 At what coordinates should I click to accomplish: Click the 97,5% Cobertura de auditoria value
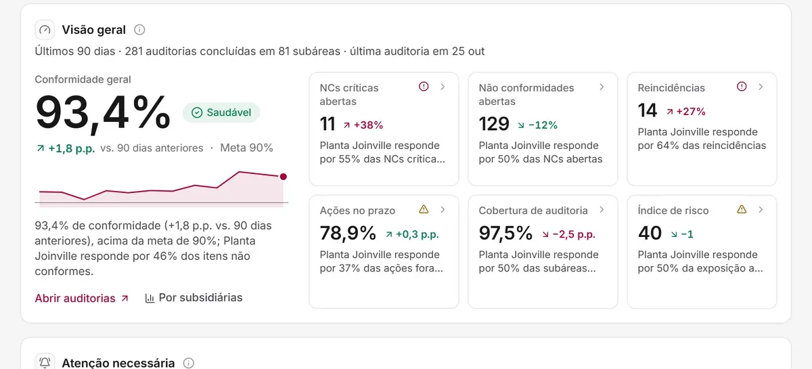[506, 234]
